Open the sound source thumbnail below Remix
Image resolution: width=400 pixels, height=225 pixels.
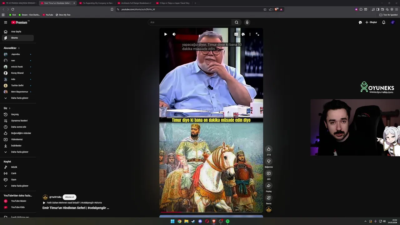tap(268, 209)
